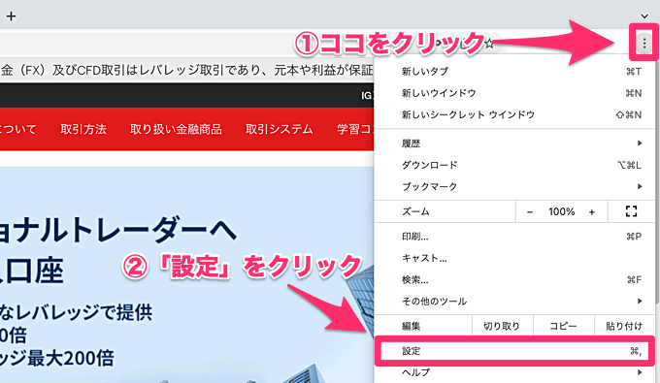Open 取引システム navigation link
This screenshot has width=660, height=383.
click(x=280, y=129)
